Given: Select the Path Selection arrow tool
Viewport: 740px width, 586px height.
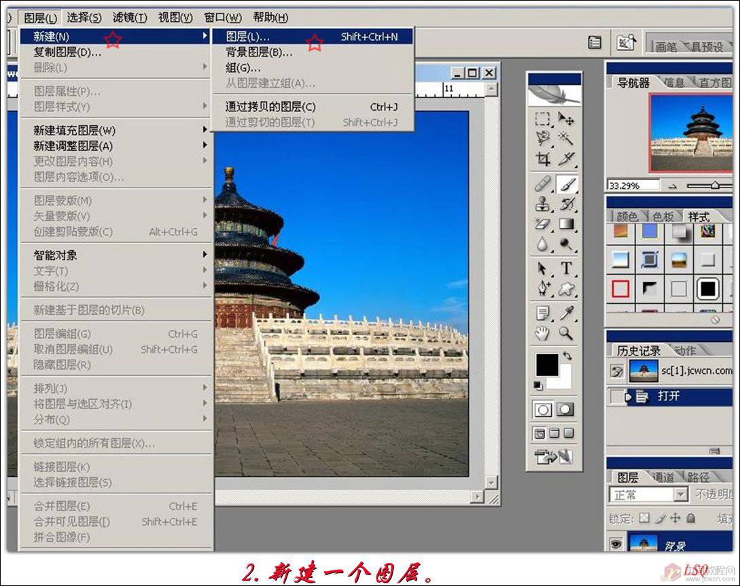Looking at the screenshot, I should [542, 269].
